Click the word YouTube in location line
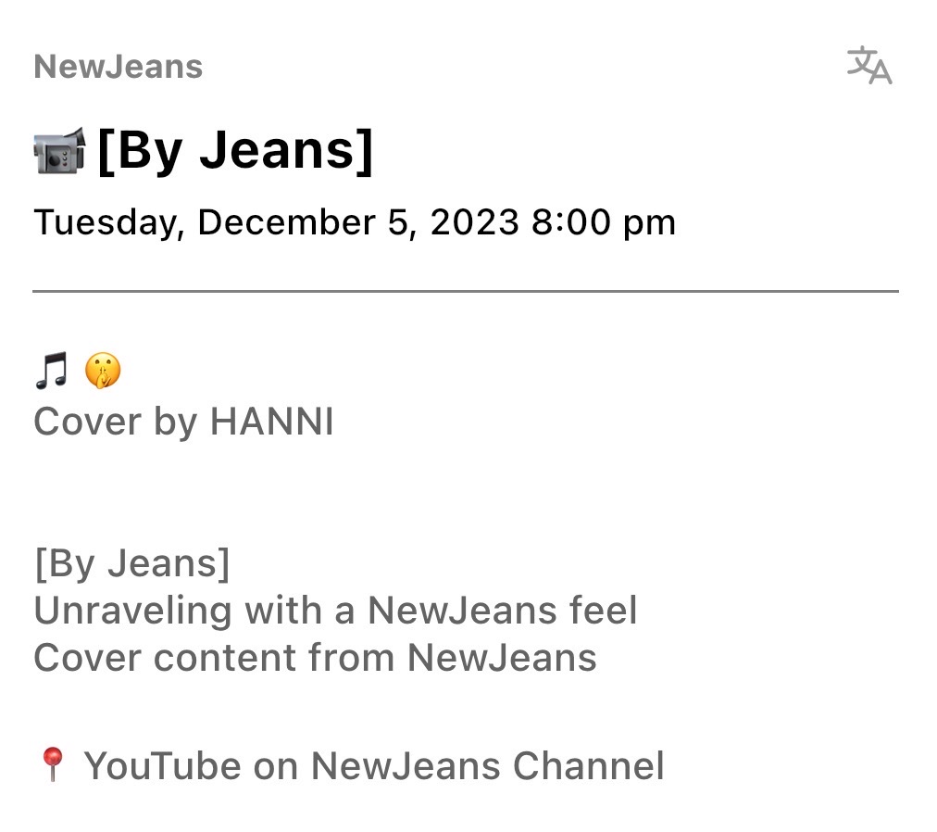This screenshot has height=832, width=937. pyautogui.click(x=163, y=765)
